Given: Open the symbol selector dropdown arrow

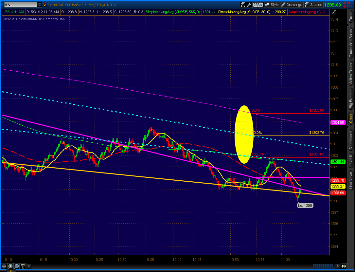Looking at the screenshot, I should click(40, 5).
